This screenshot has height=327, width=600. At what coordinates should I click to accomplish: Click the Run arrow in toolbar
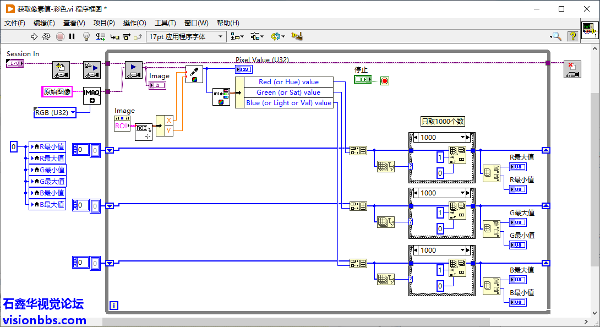point(34,36)
